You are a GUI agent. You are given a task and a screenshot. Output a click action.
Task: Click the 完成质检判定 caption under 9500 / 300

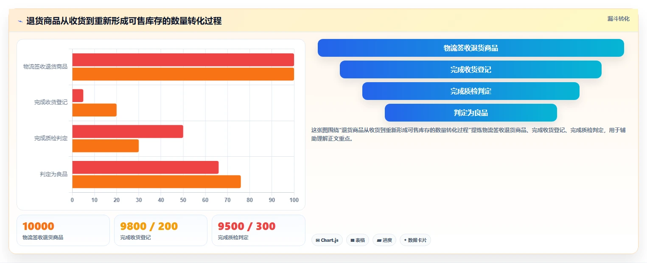[233, 238]
